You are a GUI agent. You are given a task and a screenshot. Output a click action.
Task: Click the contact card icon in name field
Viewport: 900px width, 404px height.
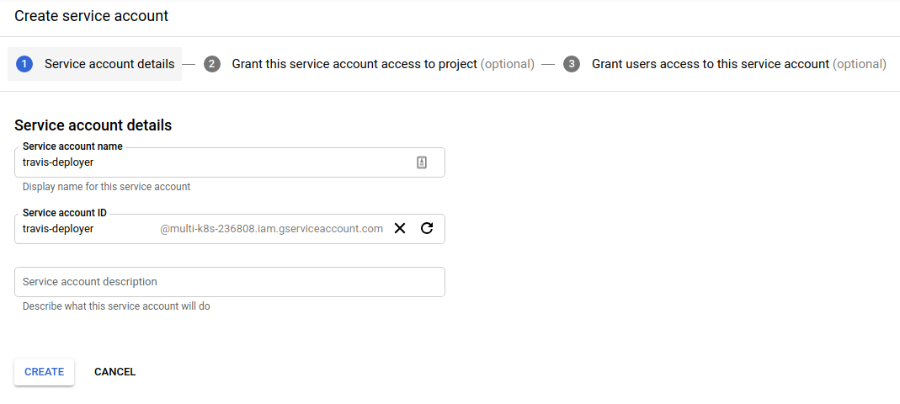421,162
